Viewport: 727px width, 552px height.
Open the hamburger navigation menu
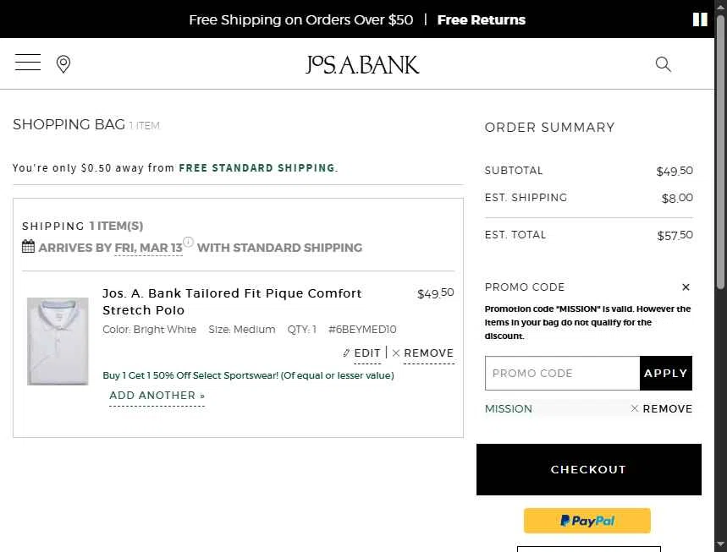(28, 63)
